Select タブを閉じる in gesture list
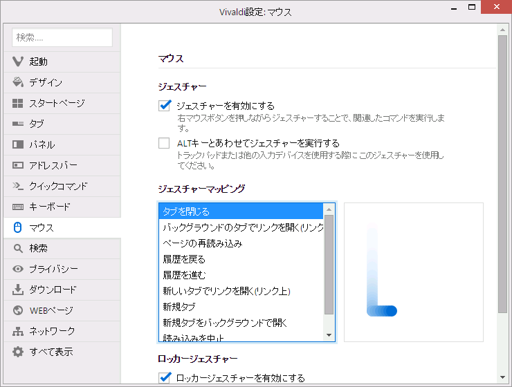The width and height of the screenshot is (512, 387). tap(241, 211)
